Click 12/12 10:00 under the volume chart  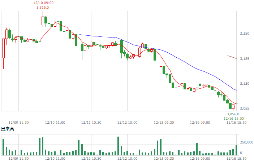127,158
